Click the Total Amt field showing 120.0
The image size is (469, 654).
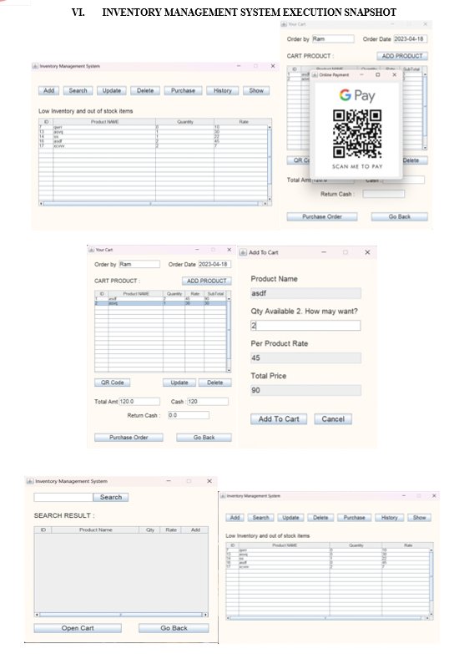[139, 401]
